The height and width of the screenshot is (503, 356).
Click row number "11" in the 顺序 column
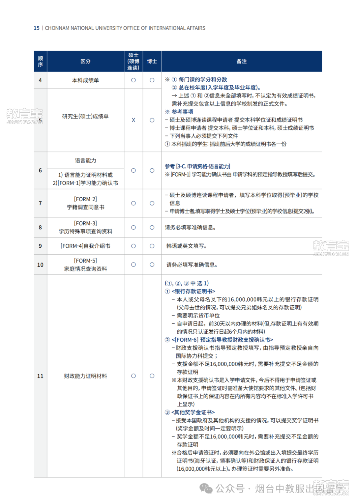click(x=40, y=376)
